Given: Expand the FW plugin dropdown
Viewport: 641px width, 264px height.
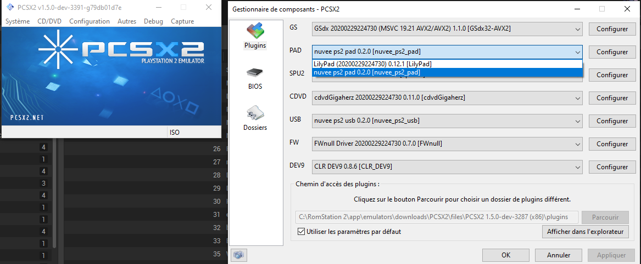Looking at the screenshot, I should [x=577, y=144].
